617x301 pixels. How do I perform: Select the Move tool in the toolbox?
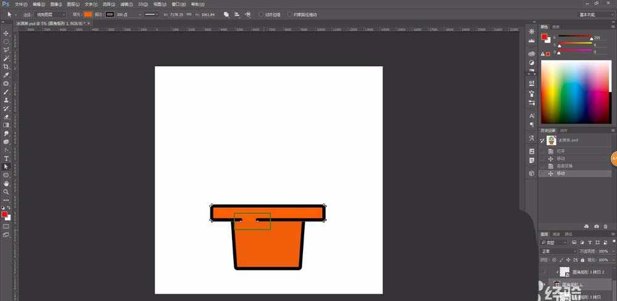(6, 33)
